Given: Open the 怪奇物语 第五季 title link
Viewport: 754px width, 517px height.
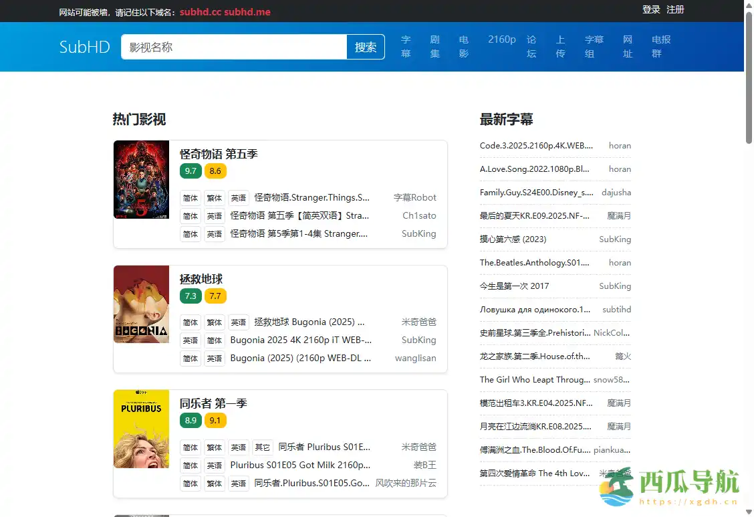Looking at the screenshot, I should [219, 154].
